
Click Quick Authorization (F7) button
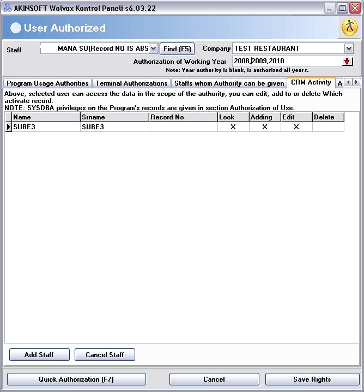[76, 379]
